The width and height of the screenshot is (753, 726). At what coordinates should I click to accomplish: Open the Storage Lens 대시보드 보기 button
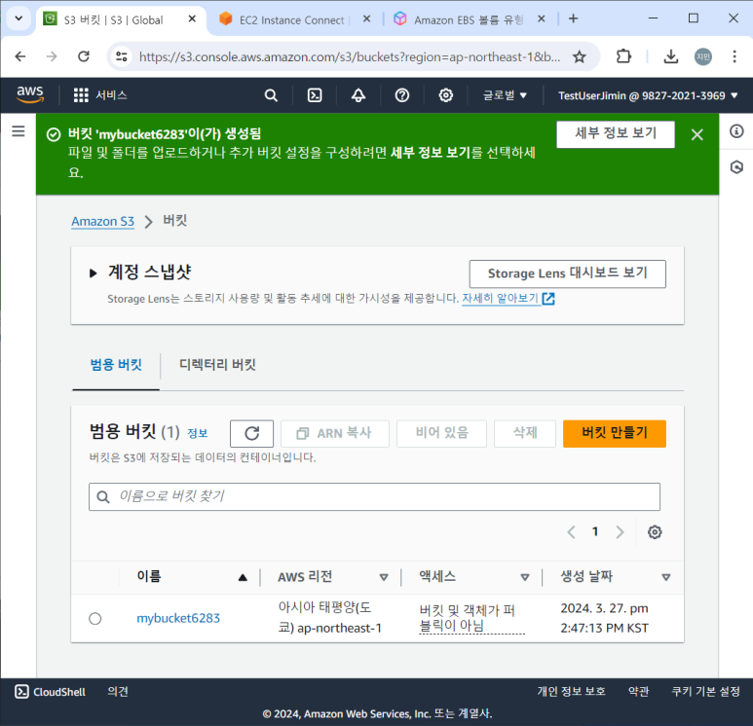(567, 273)
